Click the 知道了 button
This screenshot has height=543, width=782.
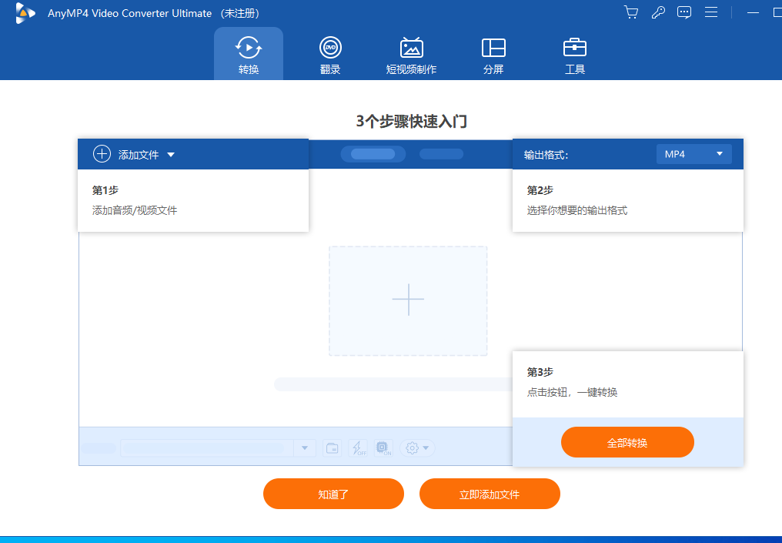[x=333, y=494]
